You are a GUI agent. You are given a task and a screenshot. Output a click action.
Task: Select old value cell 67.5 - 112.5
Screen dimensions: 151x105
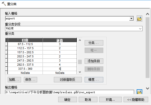coord(25,44)
